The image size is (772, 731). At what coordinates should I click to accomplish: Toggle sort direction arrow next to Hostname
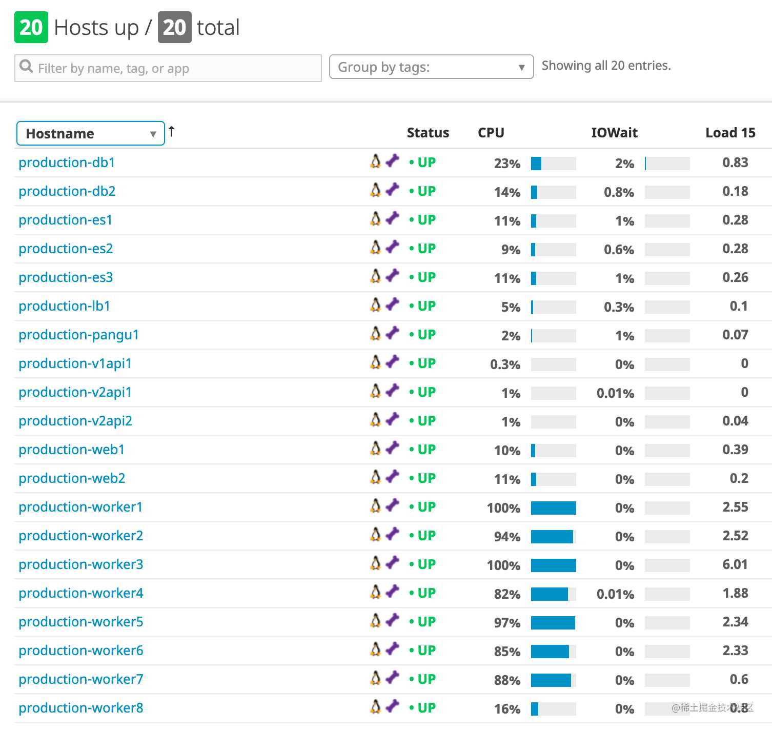click(x=172, y=132)
